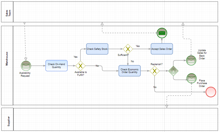Select the Place Purchase Order message event
The height and width of the screenshot is (132, 220).
[192, 78]
